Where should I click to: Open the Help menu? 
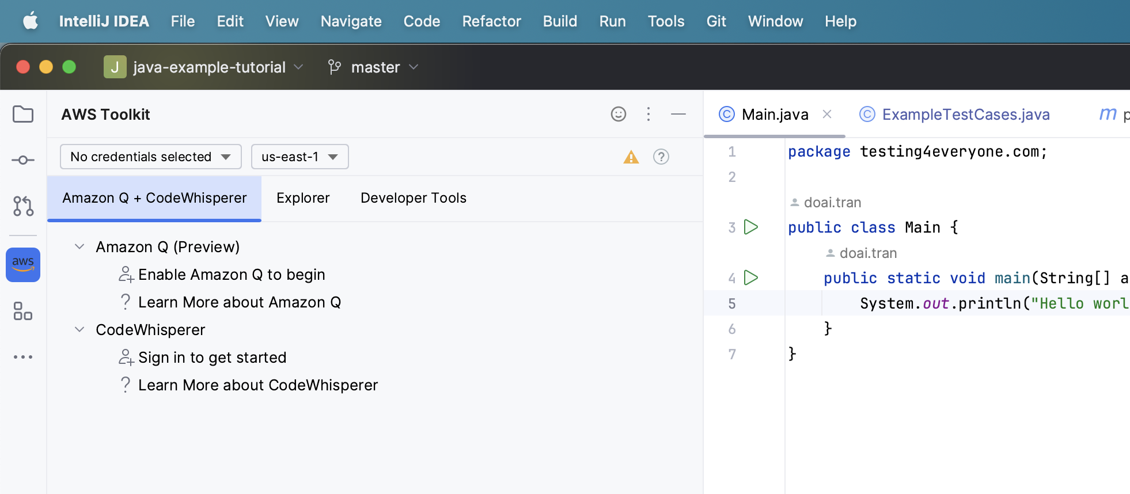[x=841, y=21]
